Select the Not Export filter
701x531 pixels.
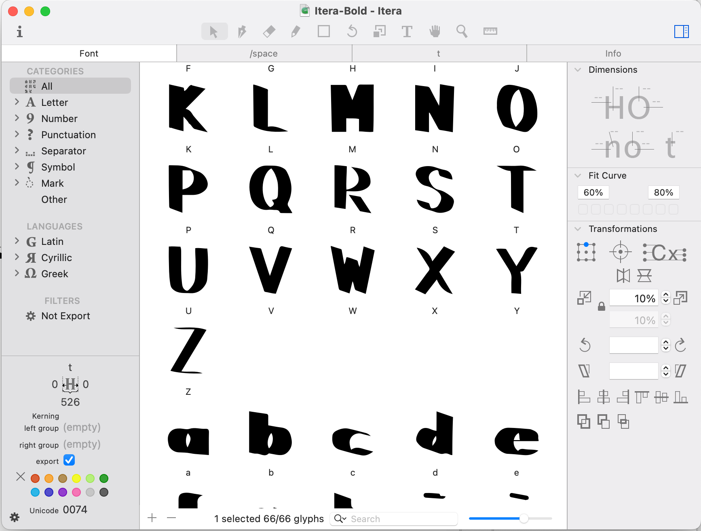click(65, 316)
